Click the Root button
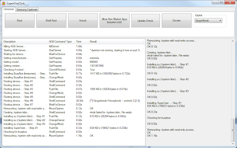This screenshot has height=148, width=237. click(20, 21)
